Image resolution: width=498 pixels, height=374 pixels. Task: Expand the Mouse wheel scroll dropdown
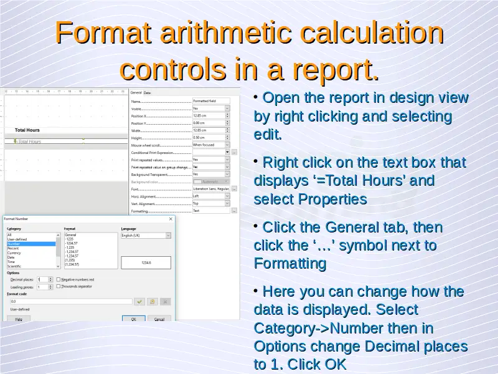pyautogui.click(x=227, y=145)
